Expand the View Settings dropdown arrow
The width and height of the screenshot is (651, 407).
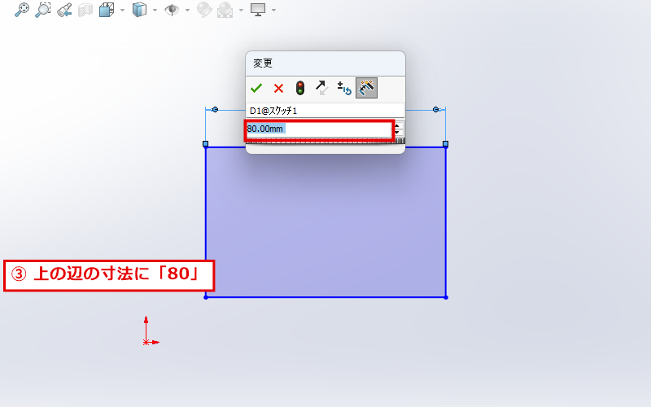(x=273, y=10)
